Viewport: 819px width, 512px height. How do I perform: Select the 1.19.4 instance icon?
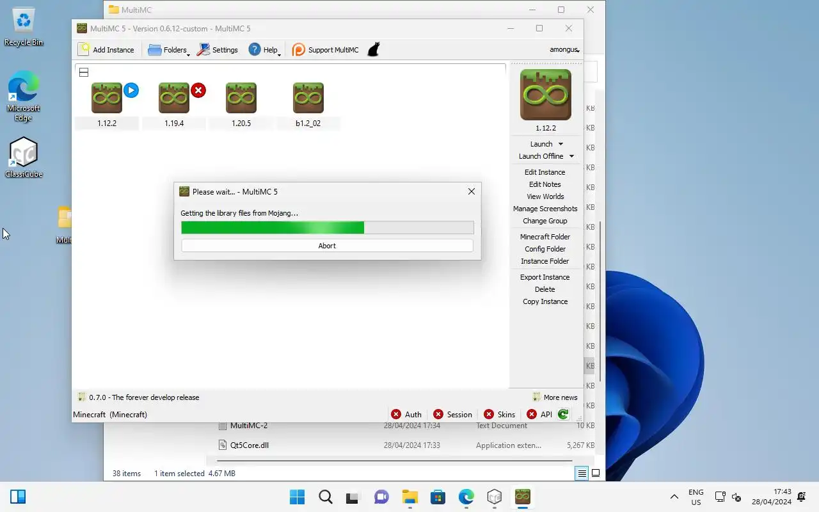point(174,98)
